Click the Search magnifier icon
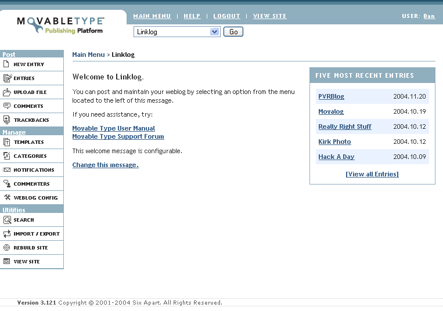 tap(7, 220)
